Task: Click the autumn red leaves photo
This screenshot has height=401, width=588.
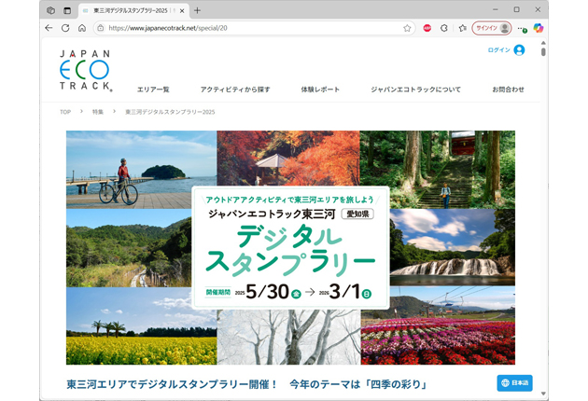Action: [x=288, y=159]
